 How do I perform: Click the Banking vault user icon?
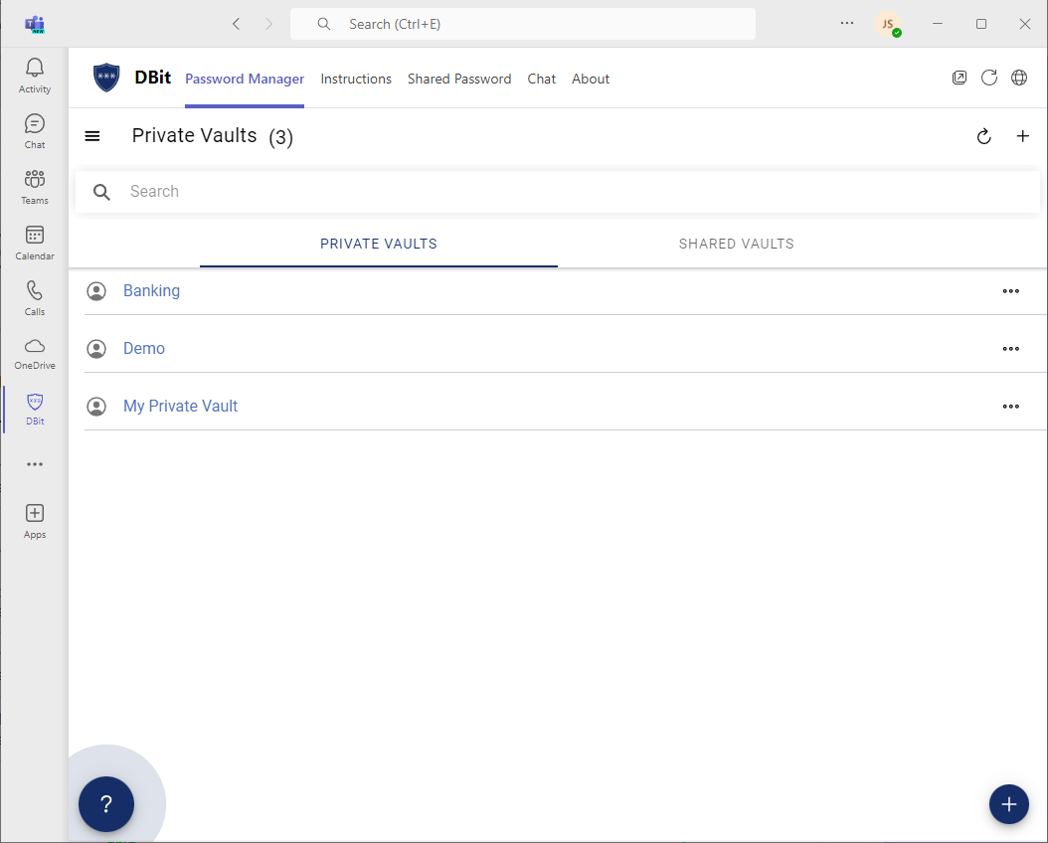(x=96, y=291)
